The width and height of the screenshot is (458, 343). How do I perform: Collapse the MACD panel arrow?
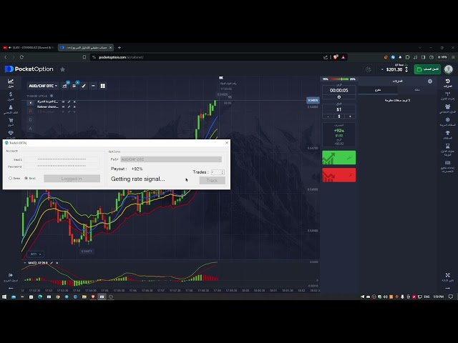point(25,263)
